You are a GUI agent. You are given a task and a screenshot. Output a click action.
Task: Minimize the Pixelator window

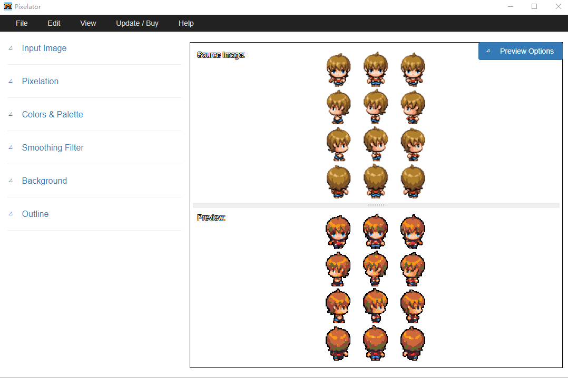(511, 6)
